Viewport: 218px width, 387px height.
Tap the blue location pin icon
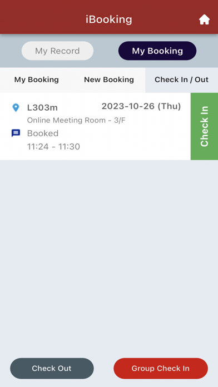click(x=16, y=108)
